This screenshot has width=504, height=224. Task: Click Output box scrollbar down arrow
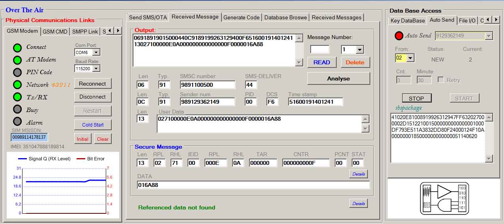tap(300, 62)
